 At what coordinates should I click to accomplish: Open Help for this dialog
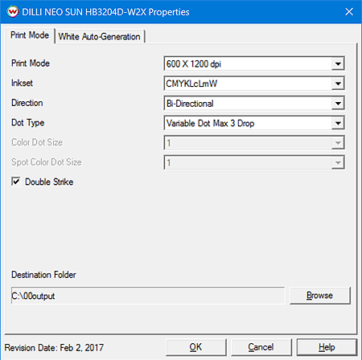(327, 347)
